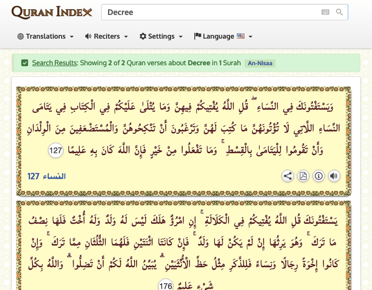Click the speaker icon beside Reciters
This screenshot has width=372, height=290.
pyautogui.click(x=88, y=36)
